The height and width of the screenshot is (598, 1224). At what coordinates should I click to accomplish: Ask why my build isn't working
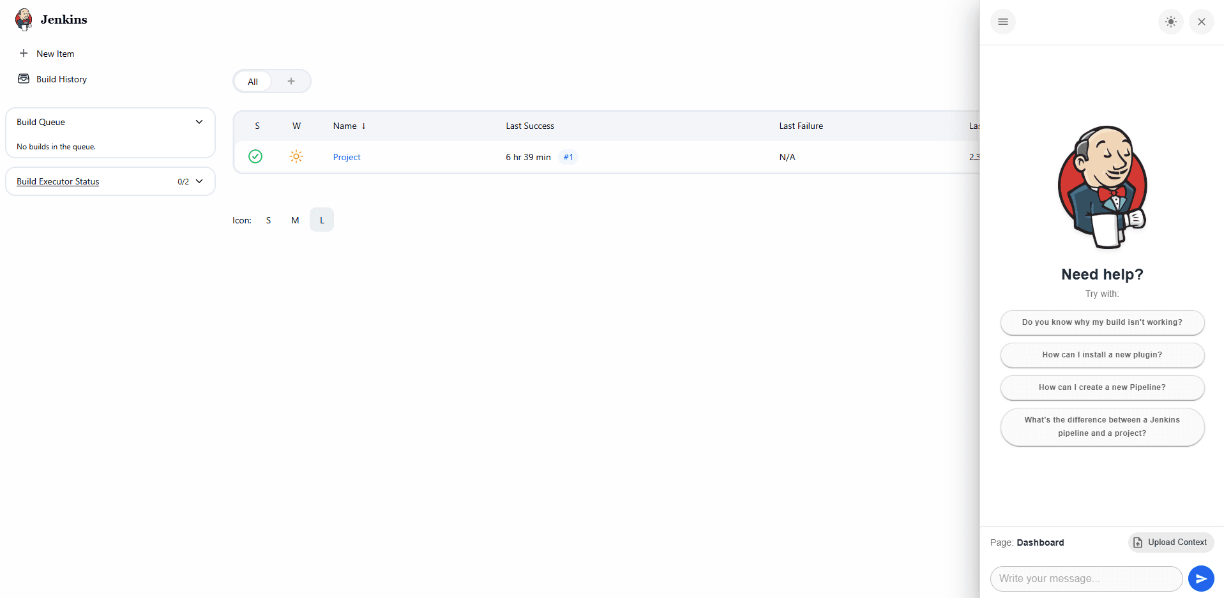1103,322
